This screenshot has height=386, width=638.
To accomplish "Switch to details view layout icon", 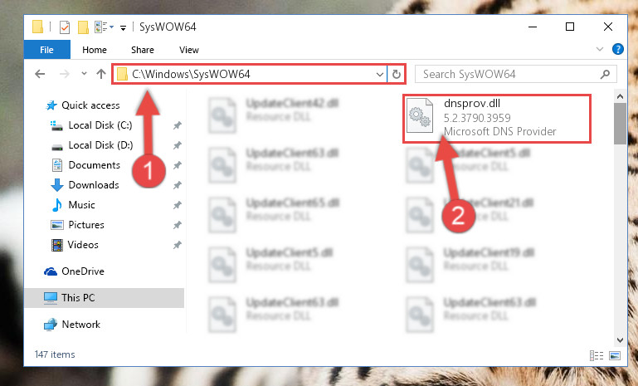I will tap(597, 355).
